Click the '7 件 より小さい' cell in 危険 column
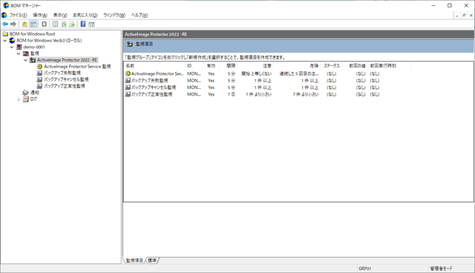This screenshot has width=475, height=273. [x=306, y=94]
